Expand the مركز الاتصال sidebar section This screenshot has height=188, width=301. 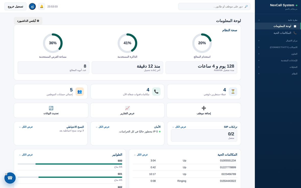click(x=278, y=41)
